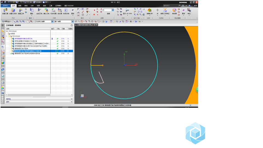
Task: Open the 属性 (Properties) ribbon button
Action: click(x=32, y=12)
